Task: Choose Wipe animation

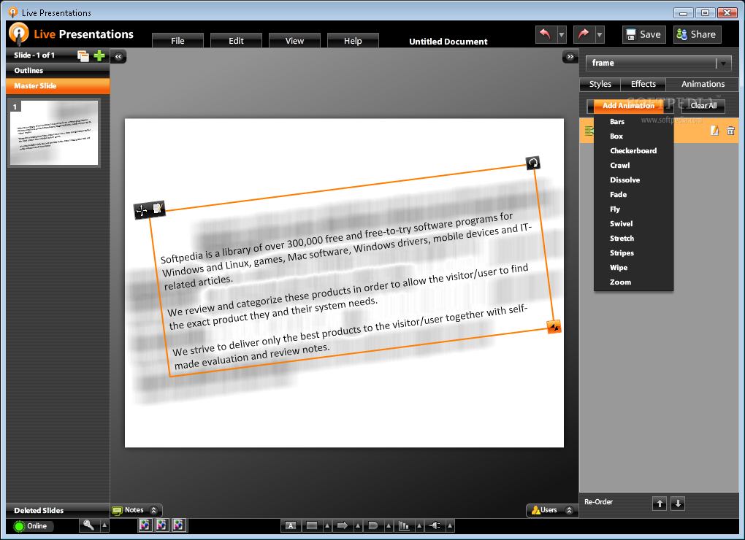Action: (x=633, y=268)
